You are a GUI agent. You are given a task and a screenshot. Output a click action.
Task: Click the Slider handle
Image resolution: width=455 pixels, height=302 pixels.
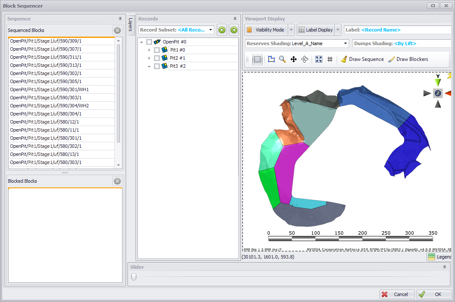[134, 277]
